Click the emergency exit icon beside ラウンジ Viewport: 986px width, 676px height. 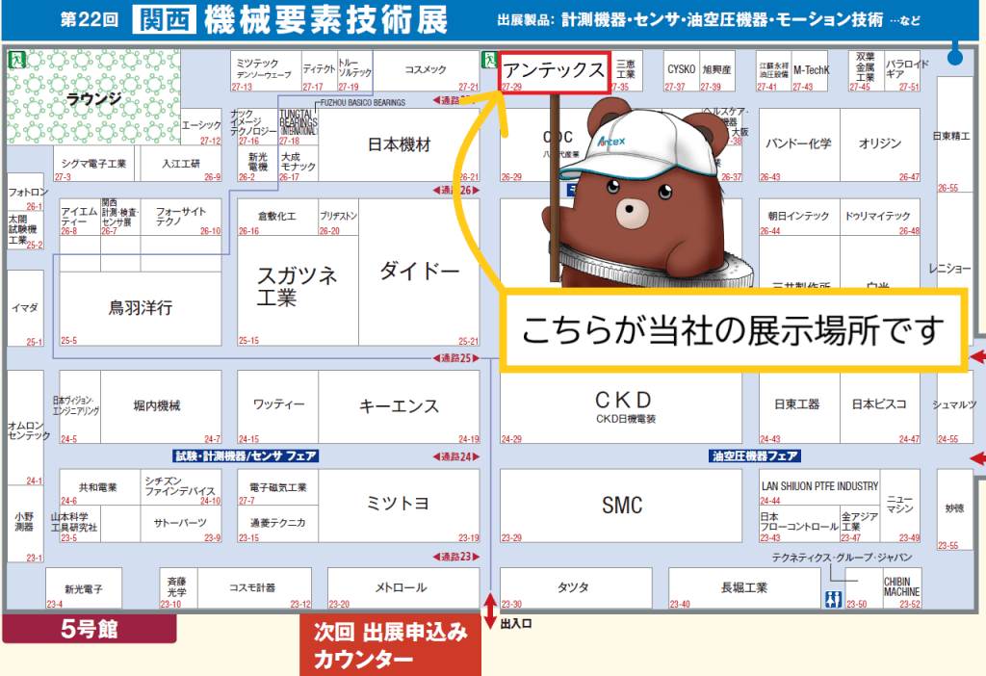click(15, 61)
